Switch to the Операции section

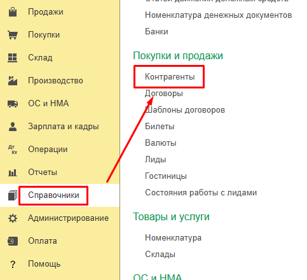48,150
